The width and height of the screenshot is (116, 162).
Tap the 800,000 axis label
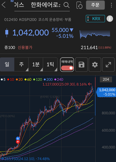click(108, 113)
